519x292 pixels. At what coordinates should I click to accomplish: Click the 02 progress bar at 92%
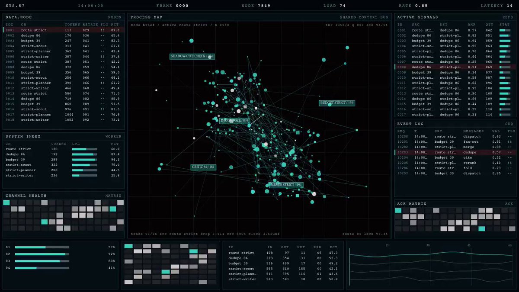(42, 254)
